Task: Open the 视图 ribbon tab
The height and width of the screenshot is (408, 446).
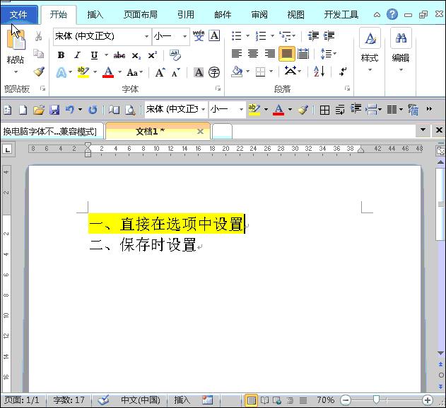Action: point(296,14)
